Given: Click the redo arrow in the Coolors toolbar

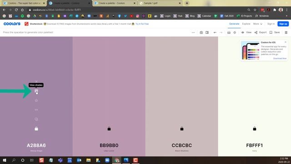Looking at the screenshot, I should tap(221, 32).
